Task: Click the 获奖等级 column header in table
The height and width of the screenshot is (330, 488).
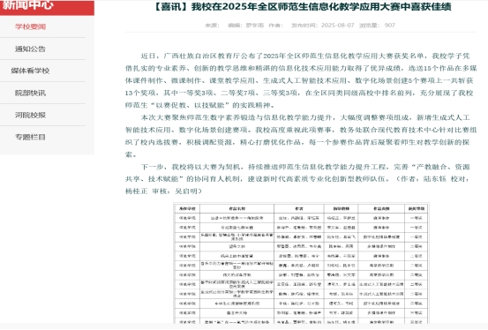Action: pos(417,208)
